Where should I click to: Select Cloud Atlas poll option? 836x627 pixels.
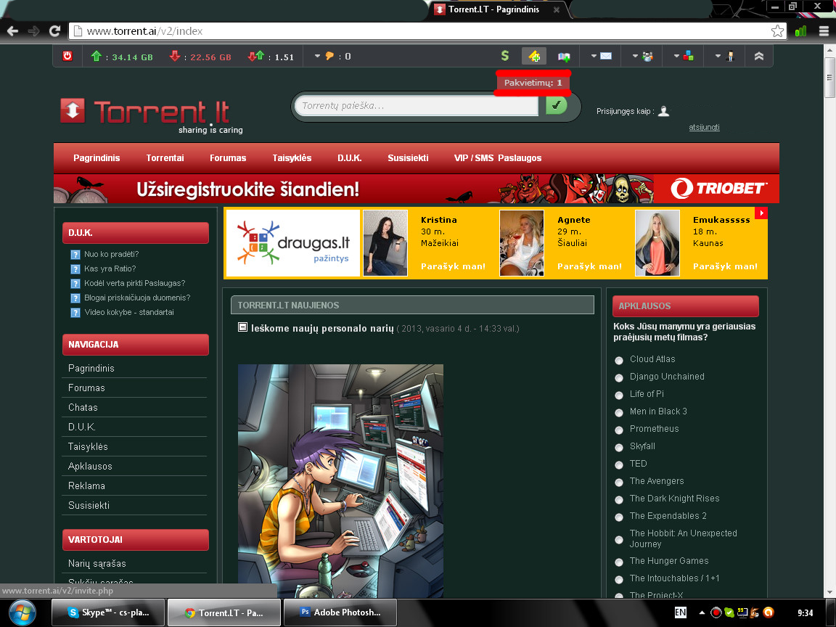619,360
